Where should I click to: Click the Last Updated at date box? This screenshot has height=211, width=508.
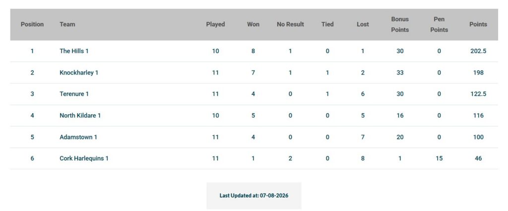(x=254, y=196)
